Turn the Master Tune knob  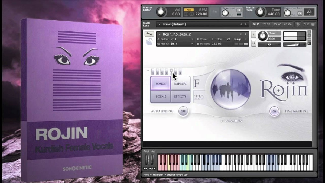click(260, 12)
